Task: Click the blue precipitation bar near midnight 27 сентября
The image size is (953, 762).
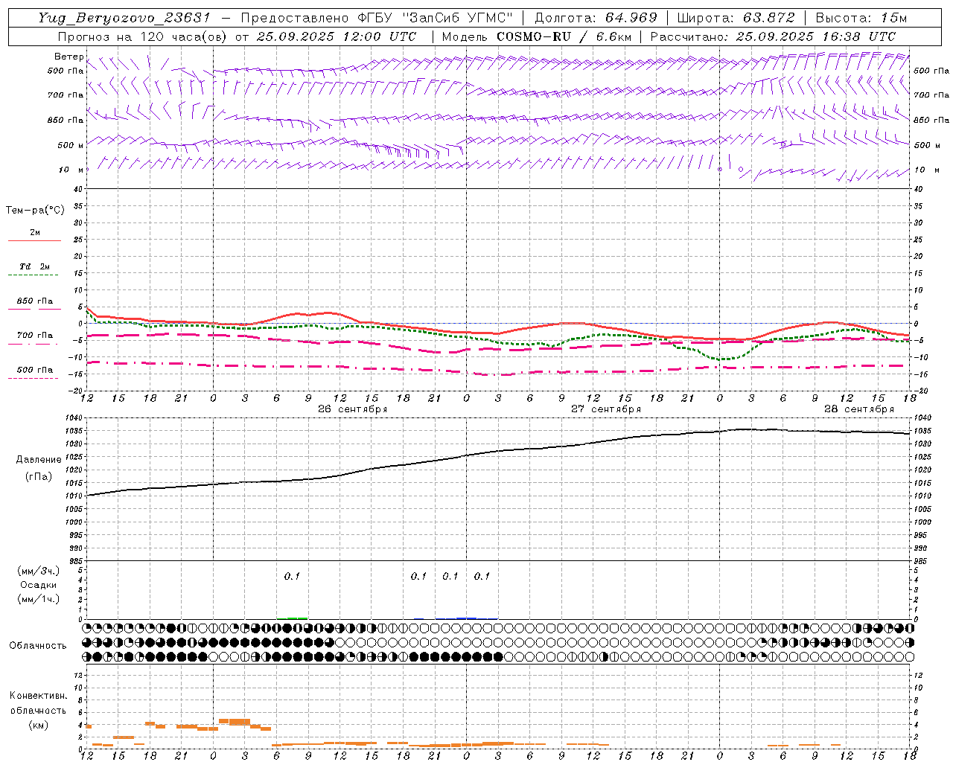Action: [467, 618]
